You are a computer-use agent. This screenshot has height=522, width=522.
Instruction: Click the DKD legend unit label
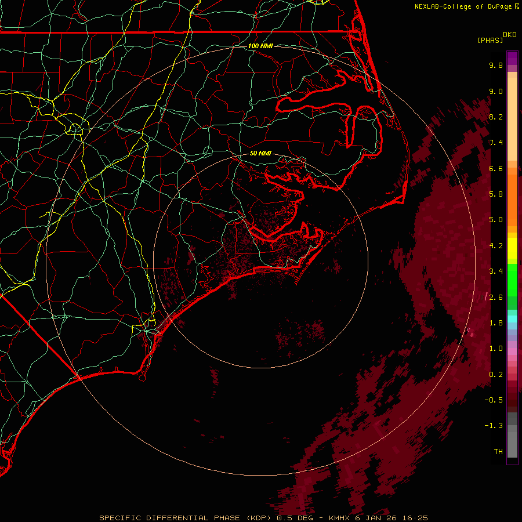coord(510,35)
